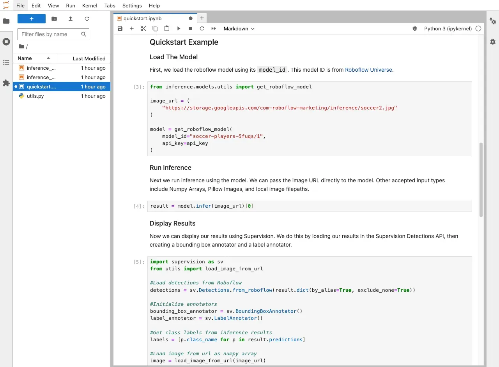
Task: Insert a new cell below with plus icon
Action: click(132, 28)
